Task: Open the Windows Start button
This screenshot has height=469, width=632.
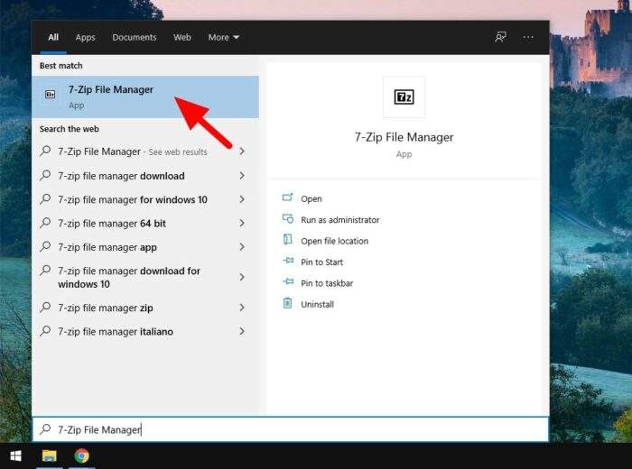Action: [15, 455]
